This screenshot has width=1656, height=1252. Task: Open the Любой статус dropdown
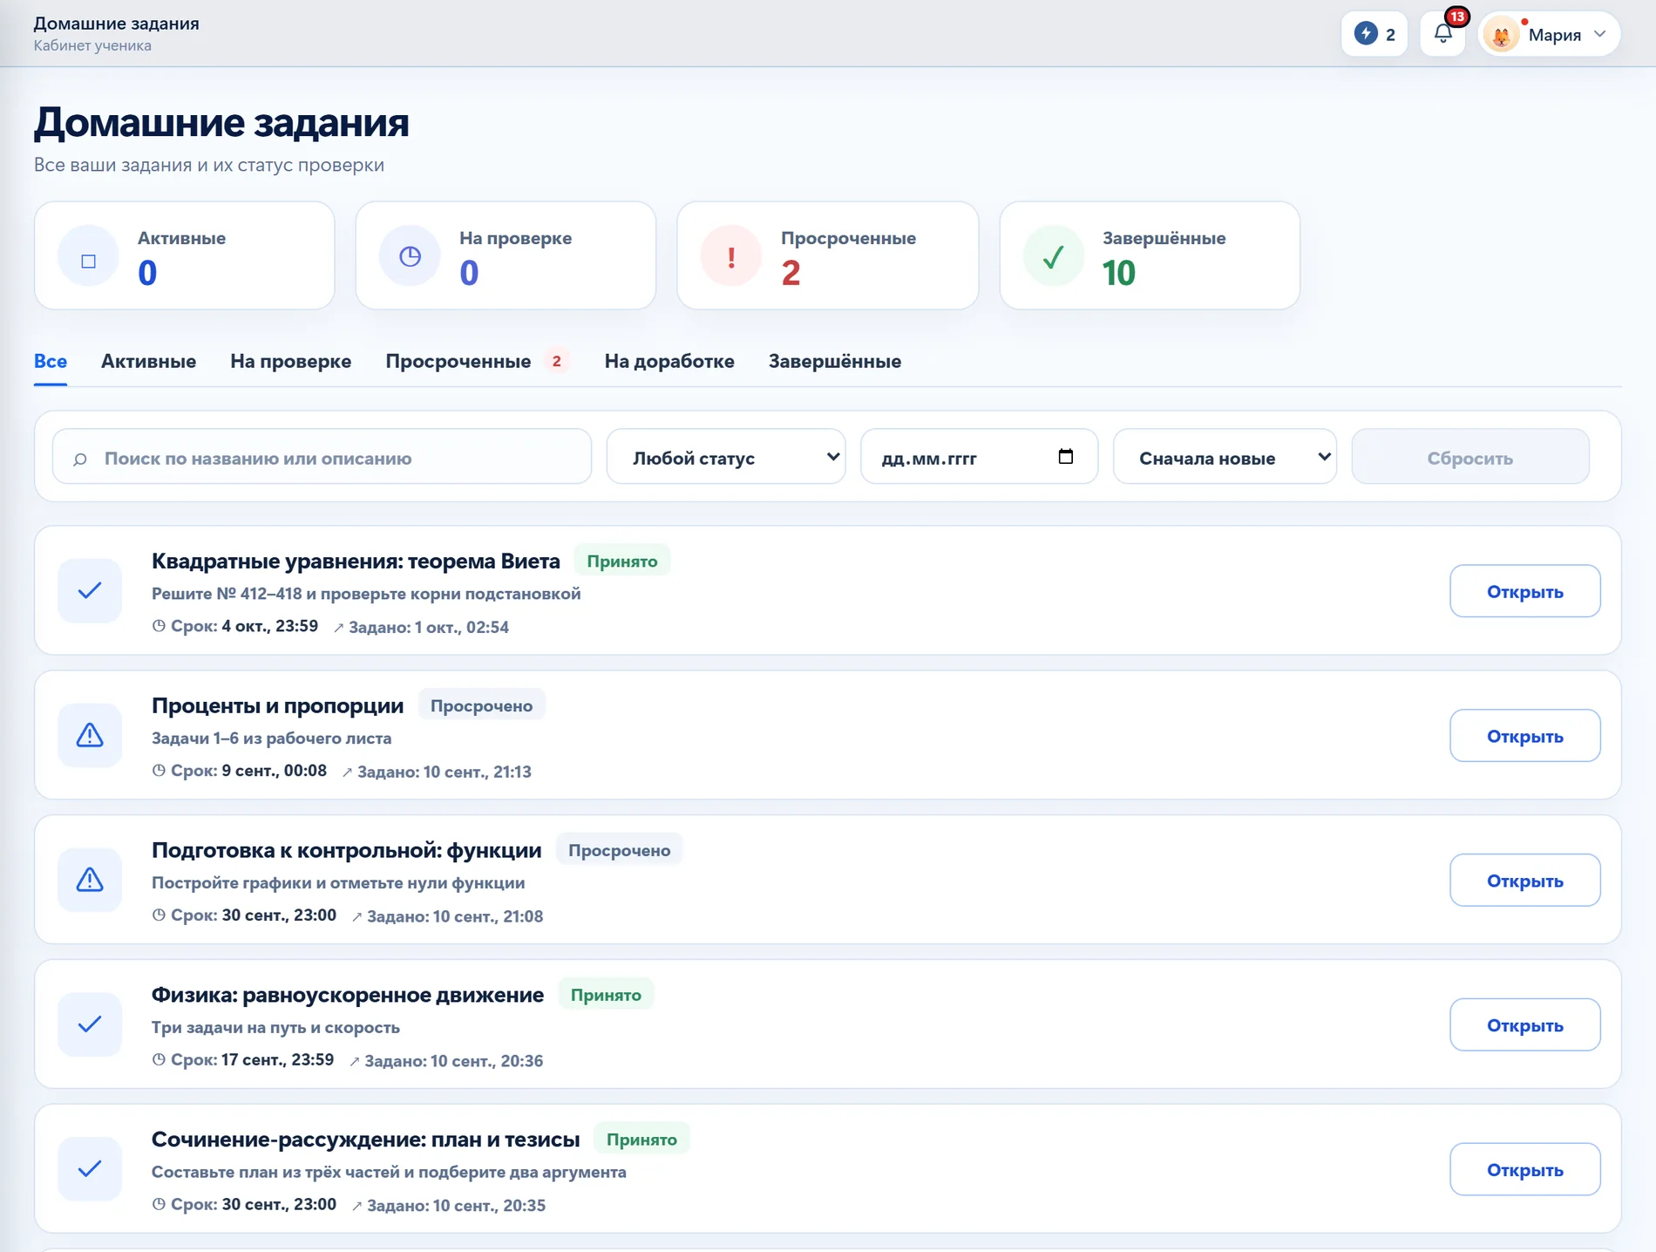pos(726,457)
